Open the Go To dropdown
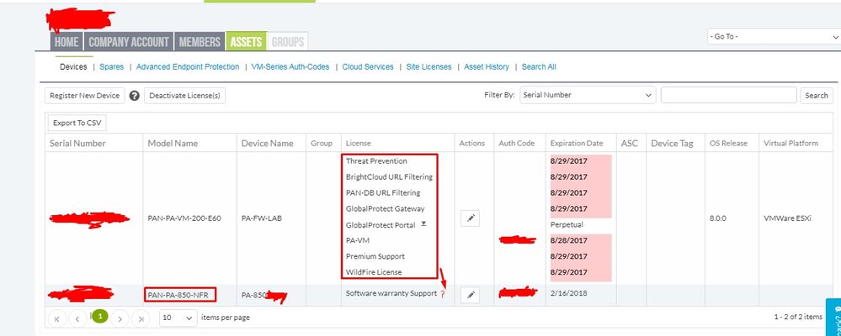The image size is (841, 336). (x=774, y=36)
